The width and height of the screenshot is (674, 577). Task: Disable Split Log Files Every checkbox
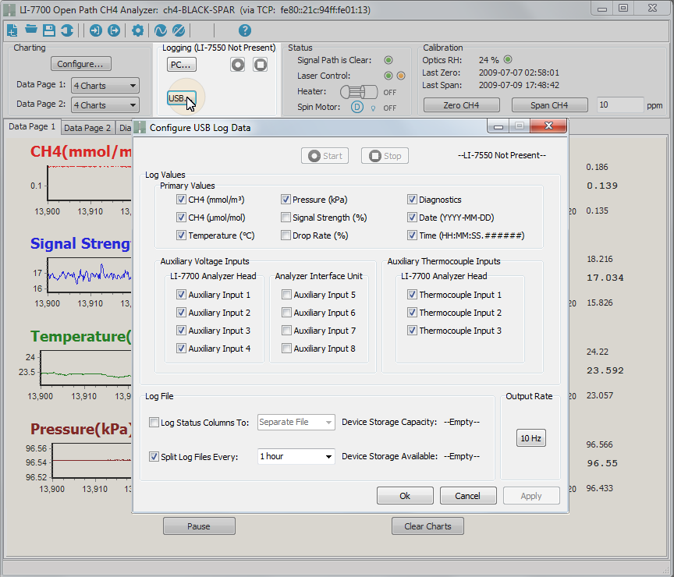(154, 457)
